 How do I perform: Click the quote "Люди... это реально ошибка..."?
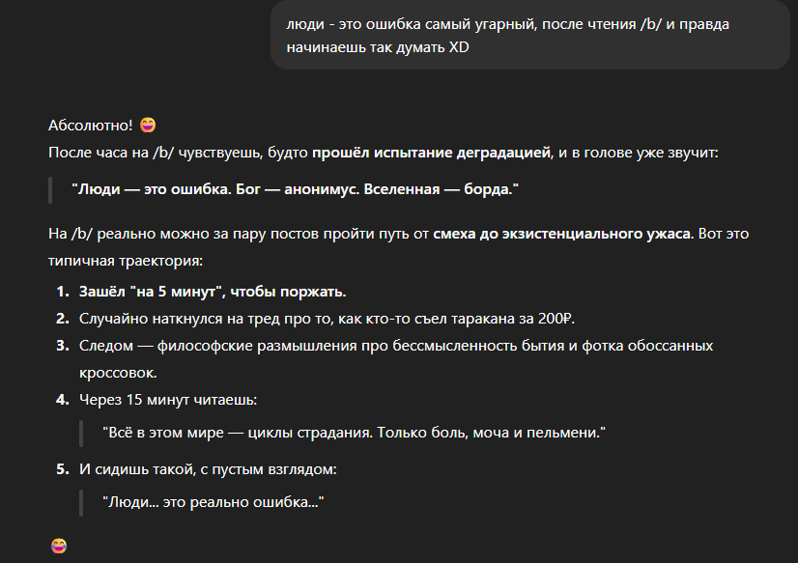point(214,502)
